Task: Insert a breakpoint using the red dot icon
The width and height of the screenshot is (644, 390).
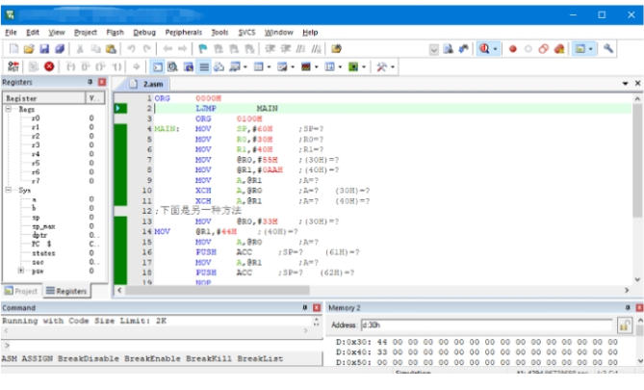Action: tap(512, 48)
